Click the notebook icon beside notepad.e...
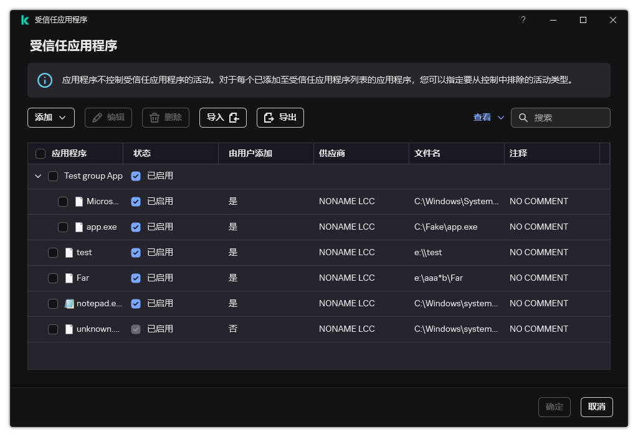Image resolution: width=638 pixels, height=437 pixels. pos(69,303)
